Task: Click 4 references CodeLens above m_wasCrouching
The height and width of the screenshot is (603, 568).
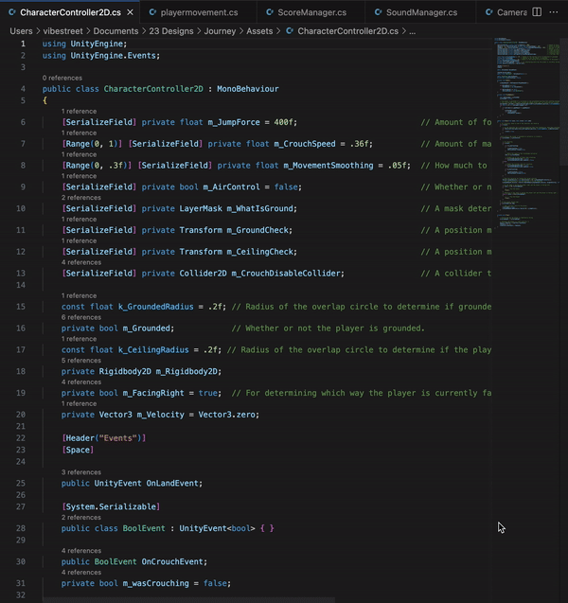Action: pyautogui.click(x=81, y=572)
